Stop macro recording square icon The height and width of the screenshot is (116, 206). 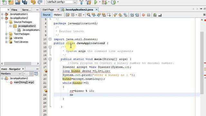(x=149, y=15)
